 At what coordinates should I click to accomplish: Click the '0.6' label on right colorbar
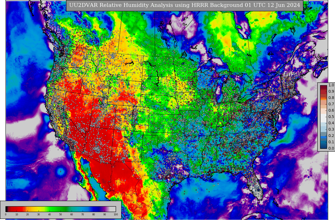point(331,111)
